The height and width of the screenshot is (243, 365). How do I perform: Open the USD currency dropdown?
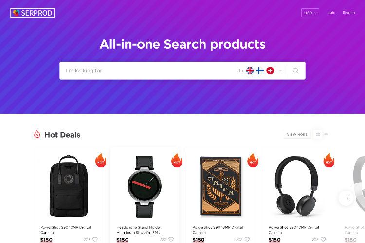coord(310,13)
